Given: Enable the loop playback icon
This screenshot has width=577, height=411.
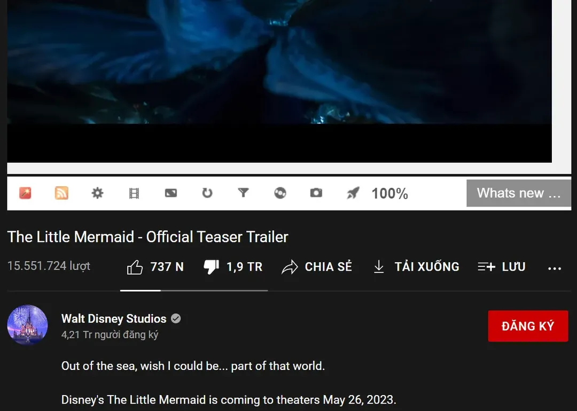Looking at the screenshot, I should coord(207,193).
